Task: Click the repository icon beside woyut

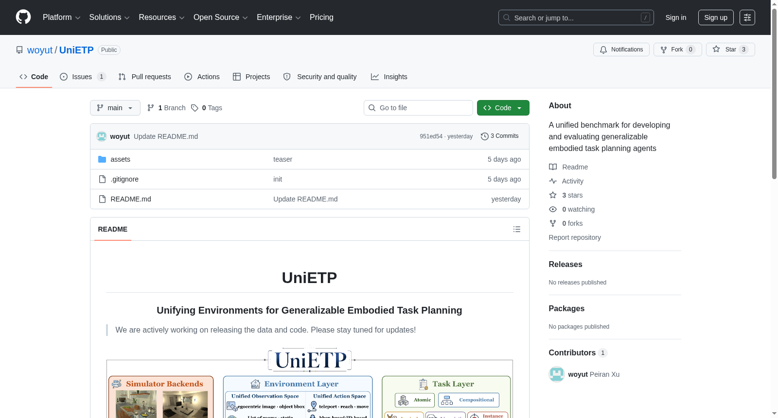Action: (x=19, y=50)
